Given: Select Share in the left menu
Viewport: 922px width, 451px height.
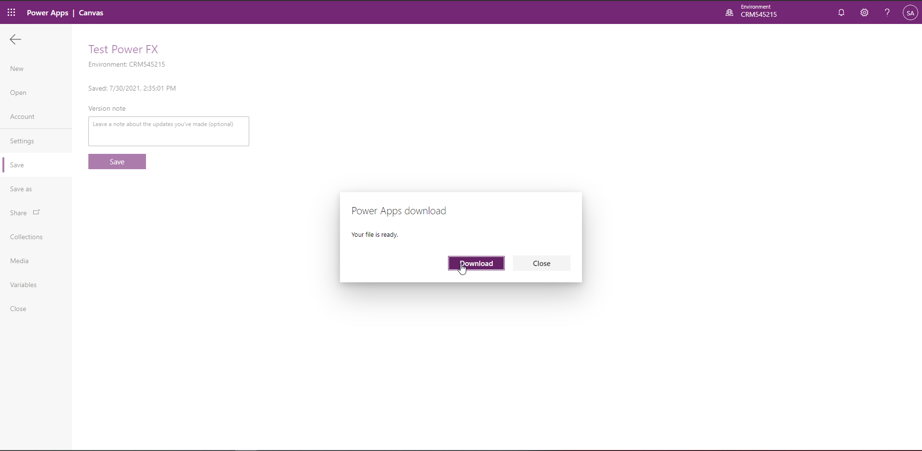Looking at the screenshot, I should (36, 213).
